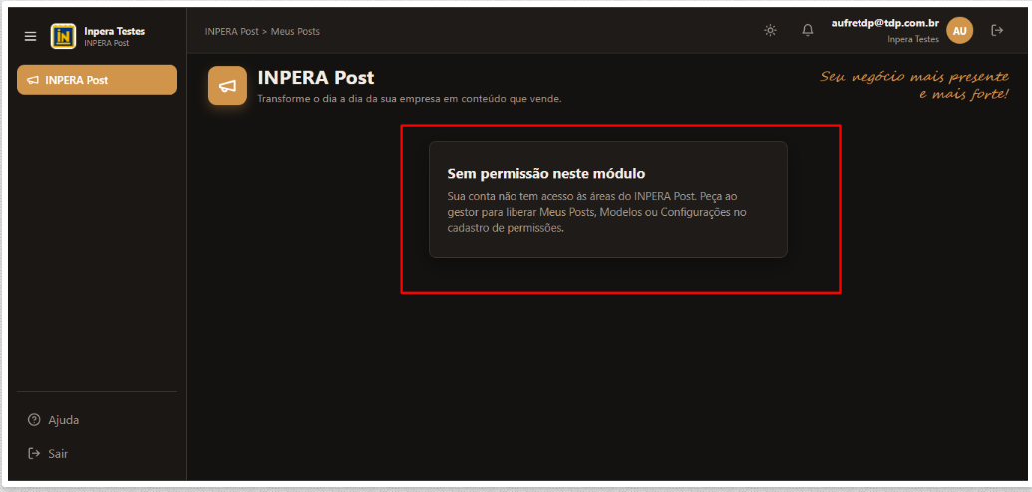Viewport: 1032px width, 492px height.
Task: Click the megaphone icon beside INPERA Post heading
Action: [x=227, y=86]
